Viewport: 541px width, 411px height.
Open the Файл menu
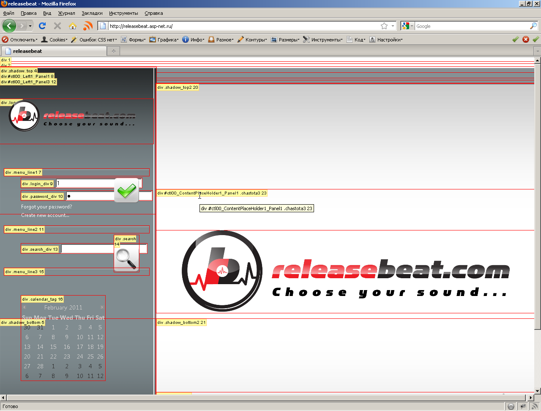[x=8, y=13]
